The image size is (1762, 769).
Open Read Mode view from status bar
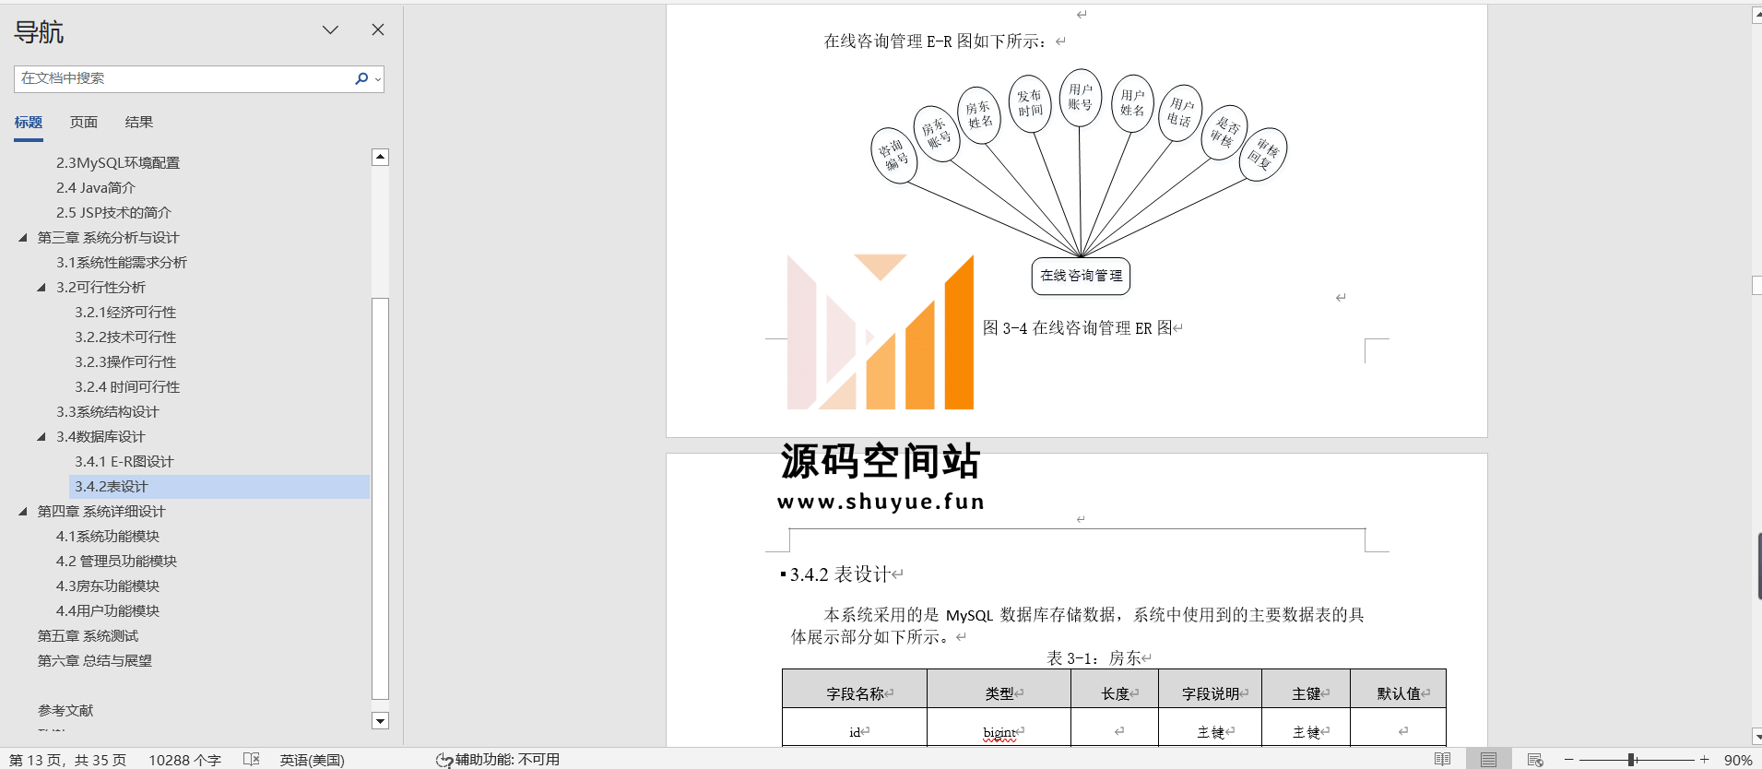pyautogui.click(x=1442, y=759)
